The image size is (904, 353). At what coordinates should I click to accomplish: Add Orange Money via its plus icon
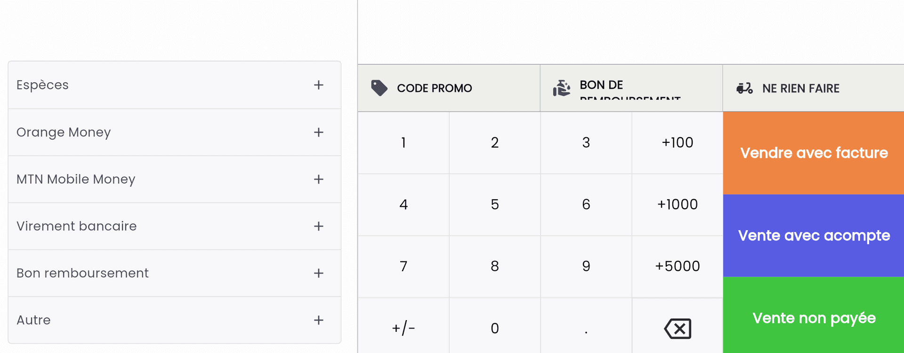pyautogui.click(x=319, y=132)
